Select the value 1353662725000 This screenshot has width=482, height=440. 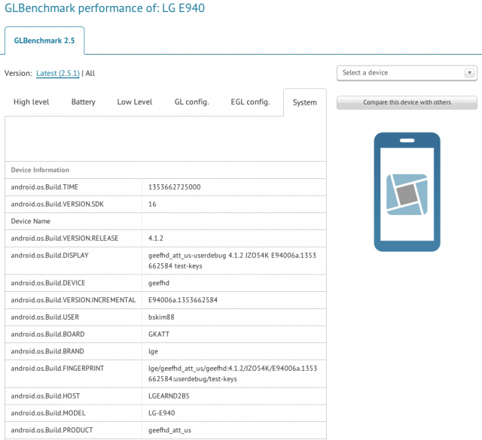point(174,187)
